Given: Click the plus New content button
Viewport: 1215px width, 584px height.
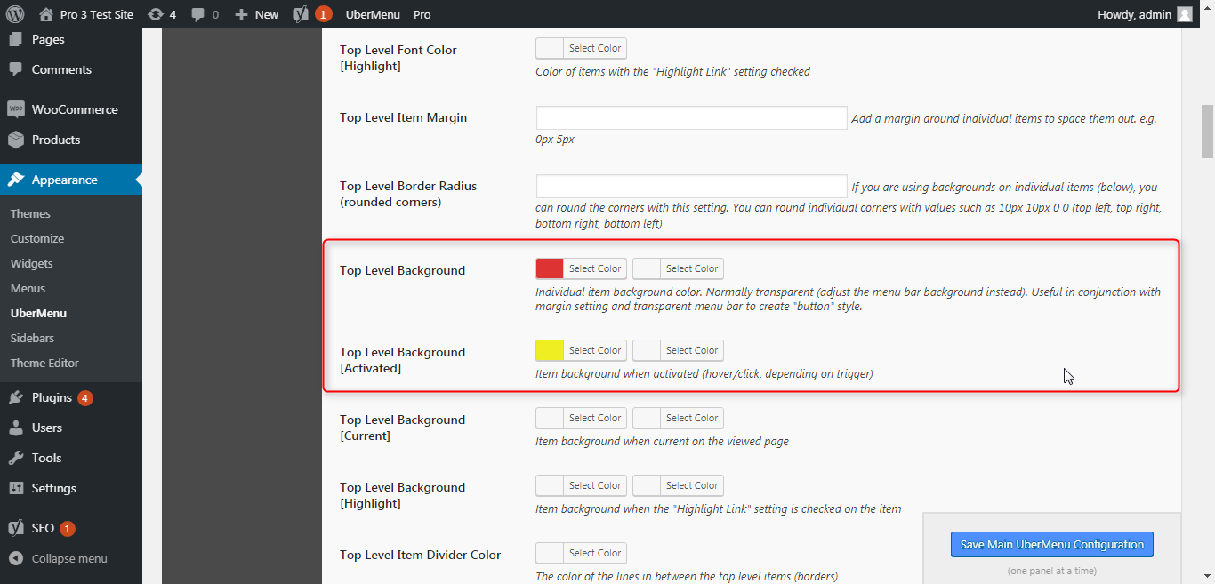Looking at the screenshot, I should pos(256,14).
